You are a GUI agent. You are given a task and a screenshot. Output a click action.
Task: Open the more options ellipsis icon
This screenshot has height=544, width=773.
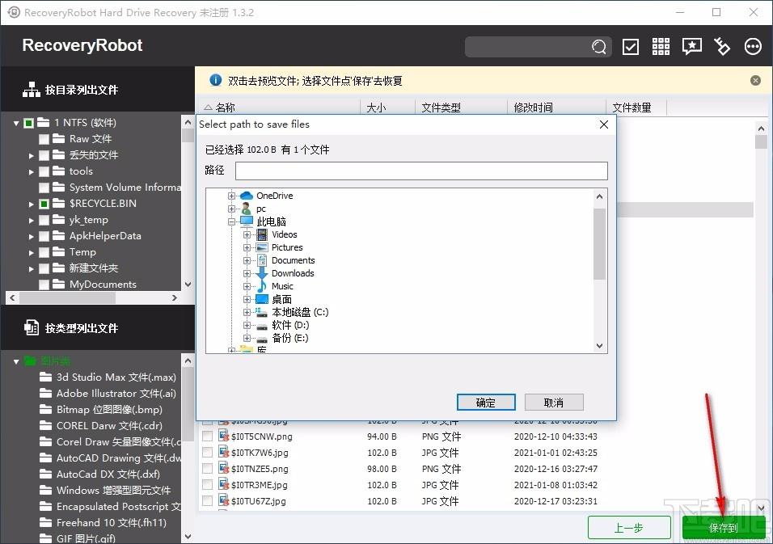click(753, 46)
